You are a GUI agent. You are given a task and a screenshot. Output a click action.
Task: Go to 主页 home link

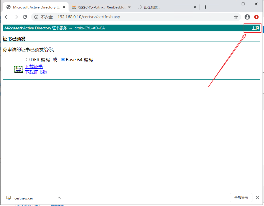(x=255, y=28)
